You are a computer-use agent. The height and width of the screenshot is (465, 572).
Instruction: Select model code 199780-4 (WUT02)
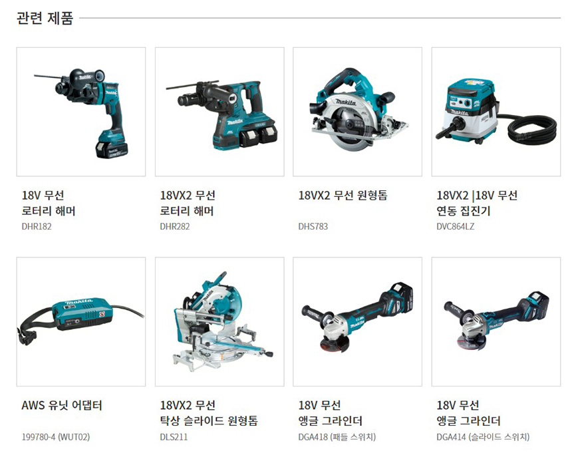(56, 437)
